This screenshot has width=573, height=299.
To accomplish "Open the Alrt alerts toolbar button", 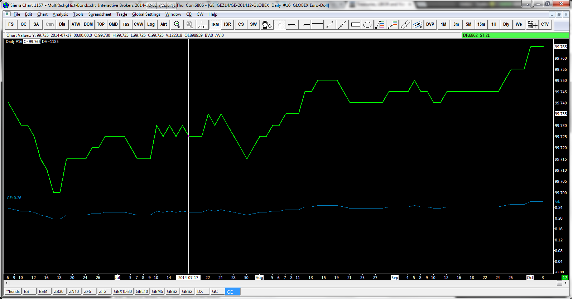I will [x=164, y=24].
